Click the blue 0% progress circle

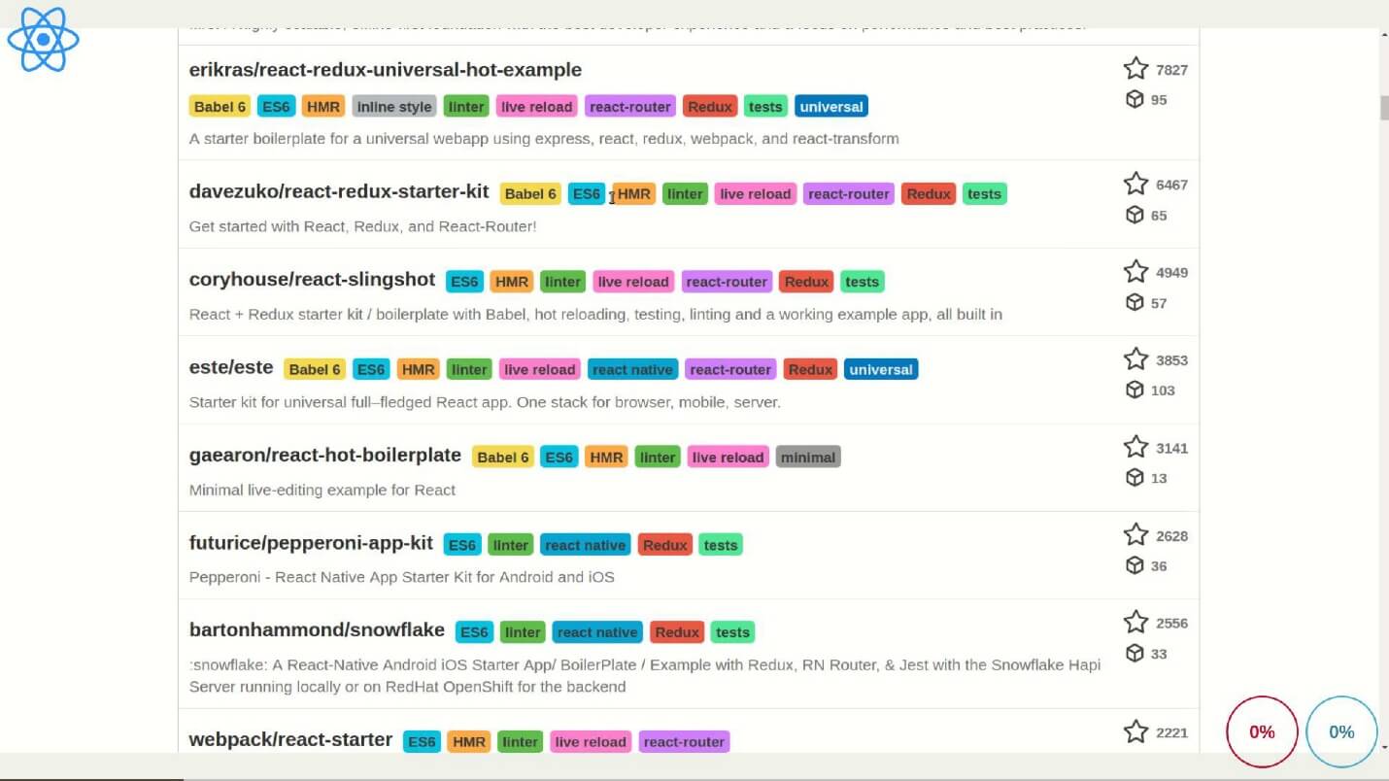pos(1341,731)
